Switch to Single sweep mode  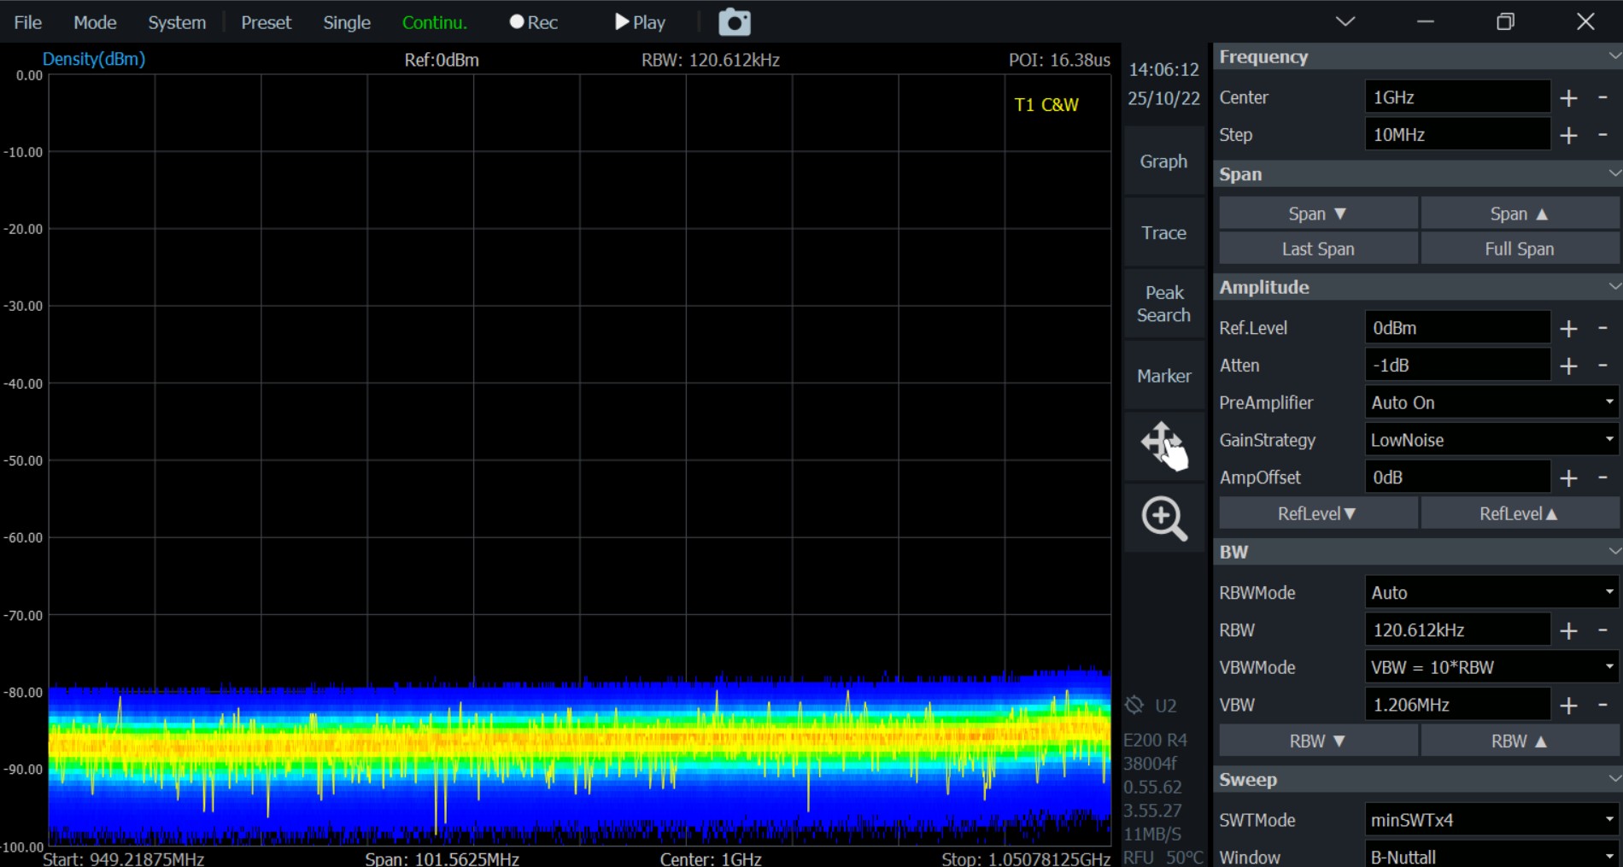pyautogui.click(x=346, y=22)
